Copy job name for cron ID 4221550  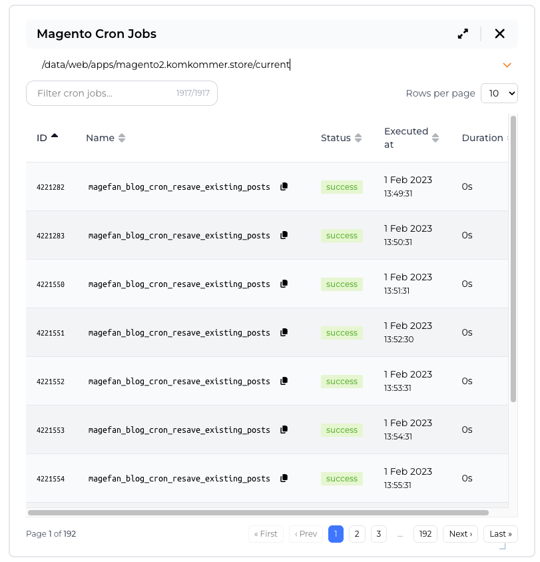(284, 284)
